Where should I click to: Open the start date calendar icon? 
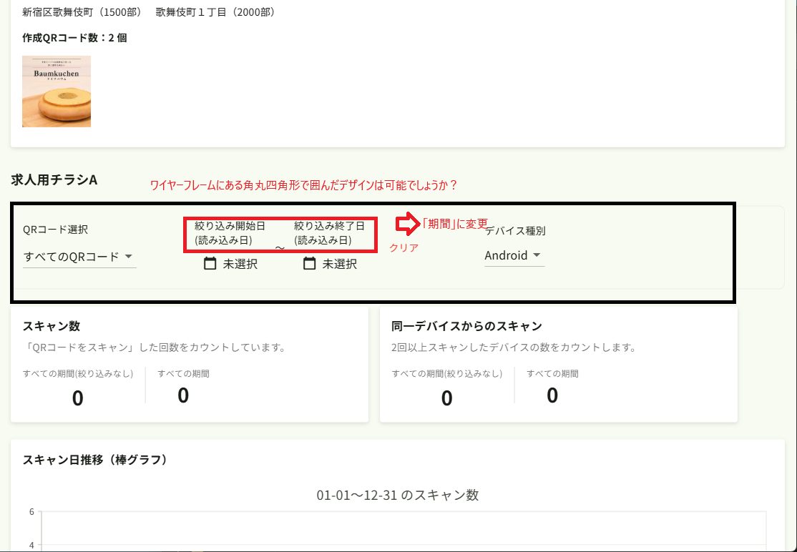pos(210,264)
